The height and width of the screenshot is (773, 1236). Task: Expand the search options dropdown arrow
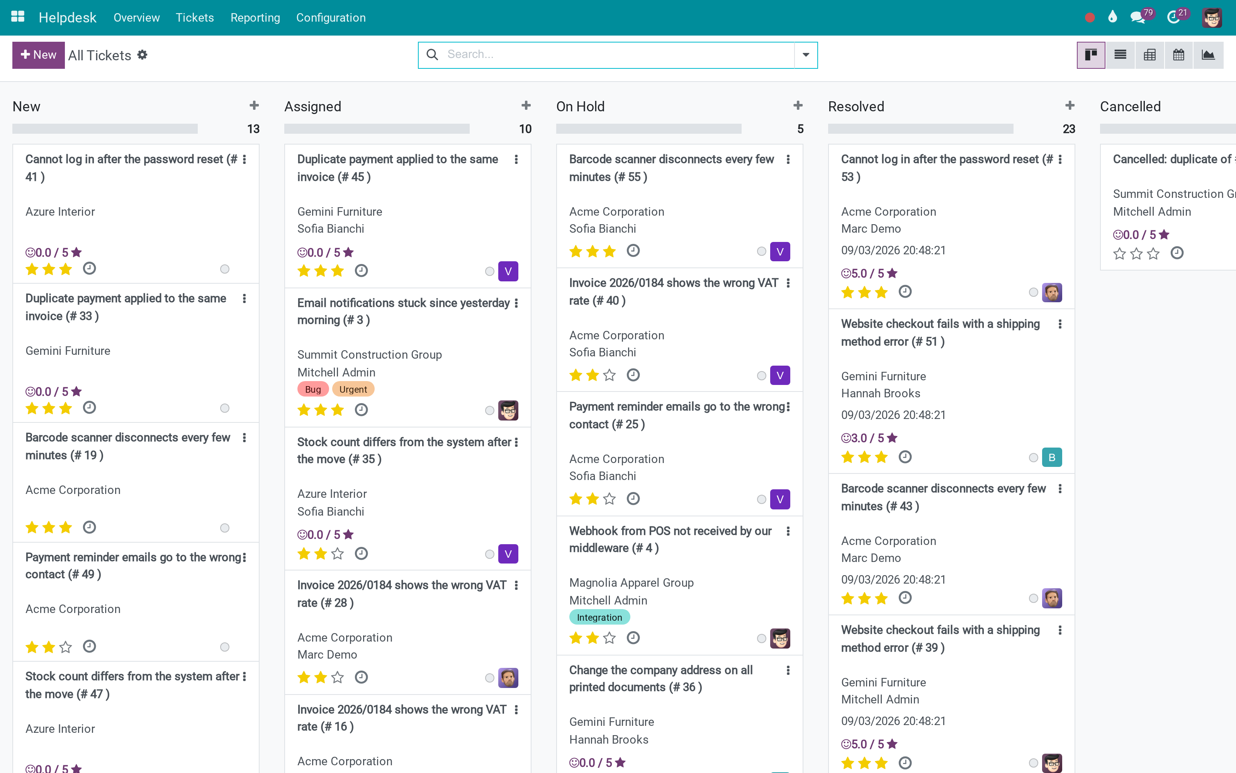806,55
